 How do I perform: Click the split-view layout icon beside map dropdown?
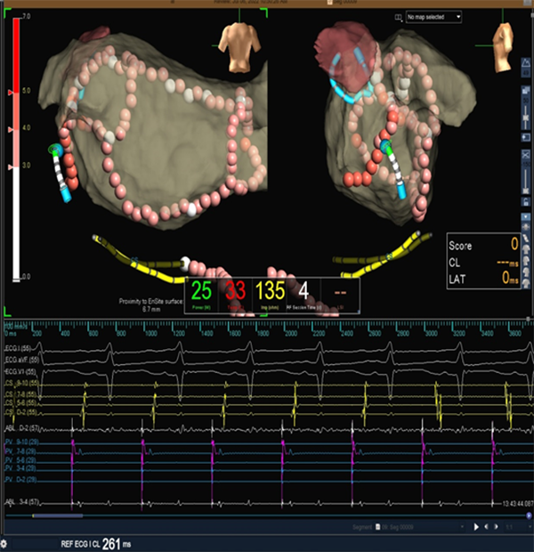point(398,17)
